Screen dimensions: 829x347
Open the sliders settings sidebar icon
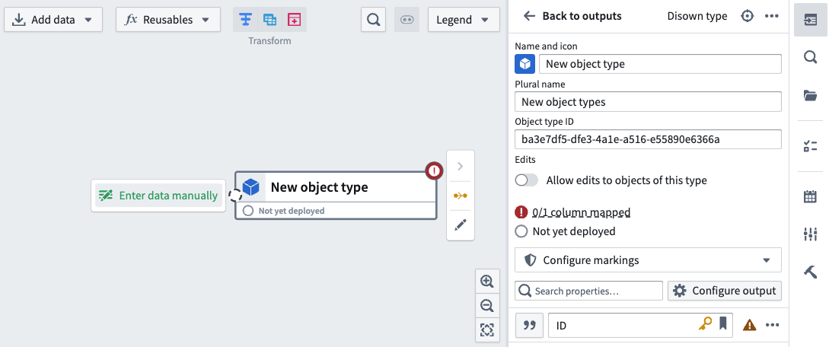click(810, 234)
